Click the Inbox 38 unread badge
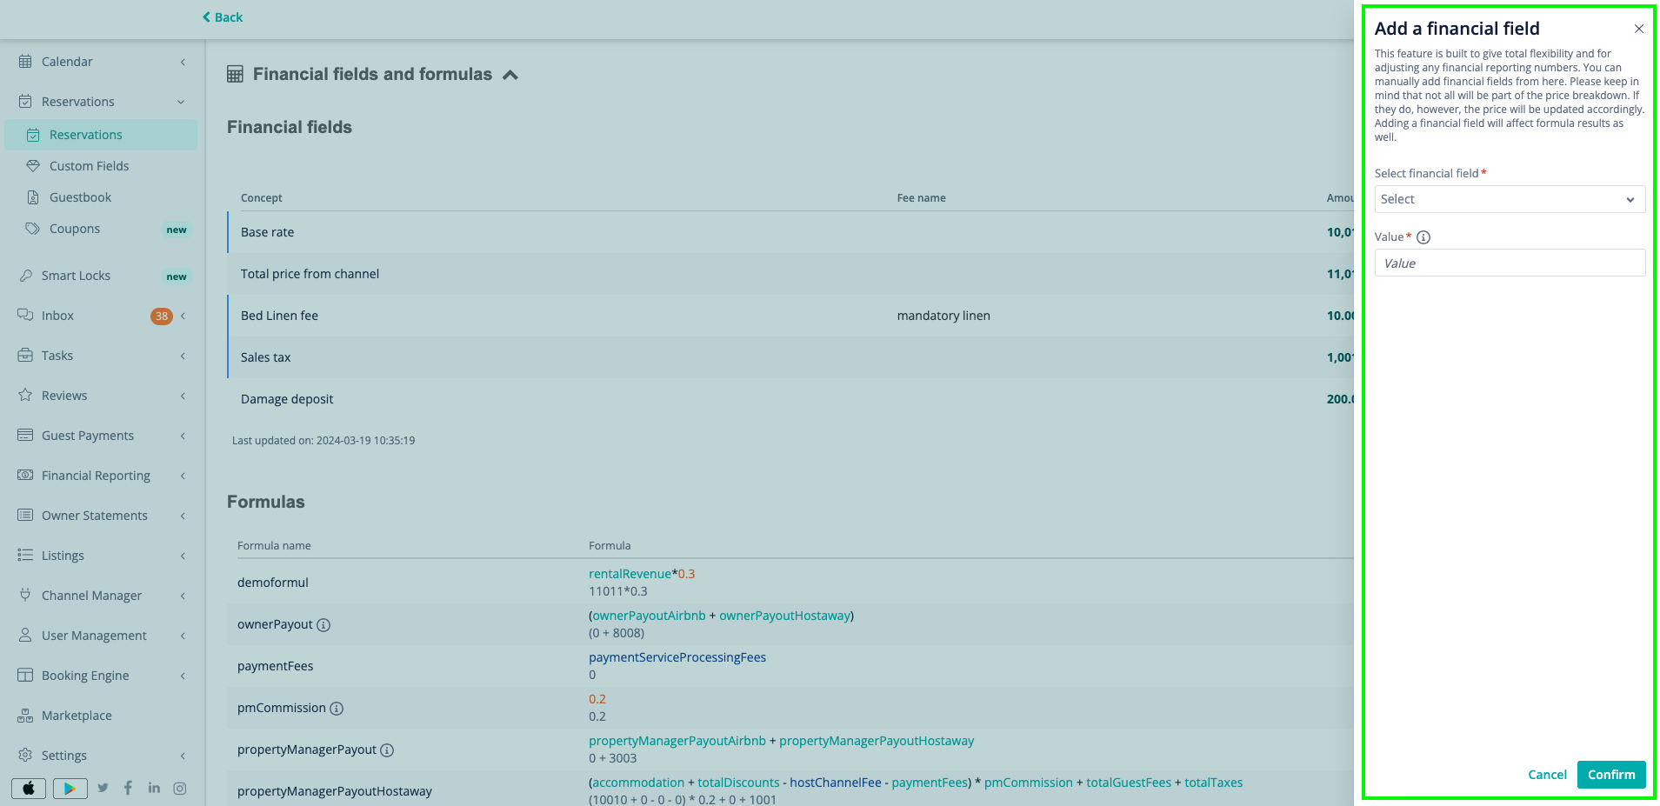The height and width of the screenshot is (806, 1660). (162, 316)
